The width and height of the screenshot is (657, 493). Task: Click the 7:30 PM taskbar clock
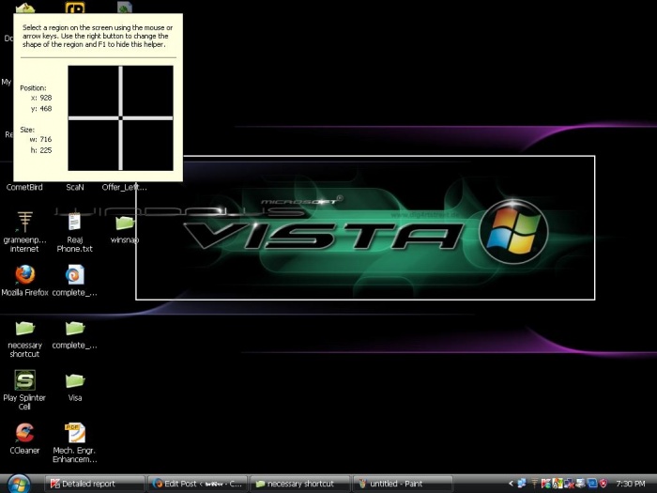pyautogui.click(x=631, y=484)
